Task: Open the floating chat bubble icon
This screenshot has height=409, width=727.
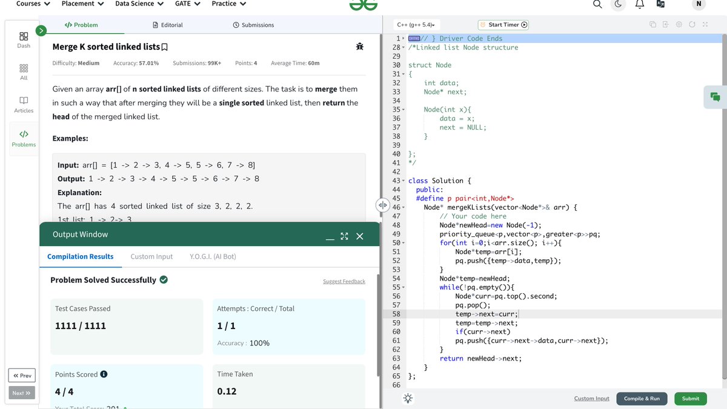Action: [x=715, y=97]
